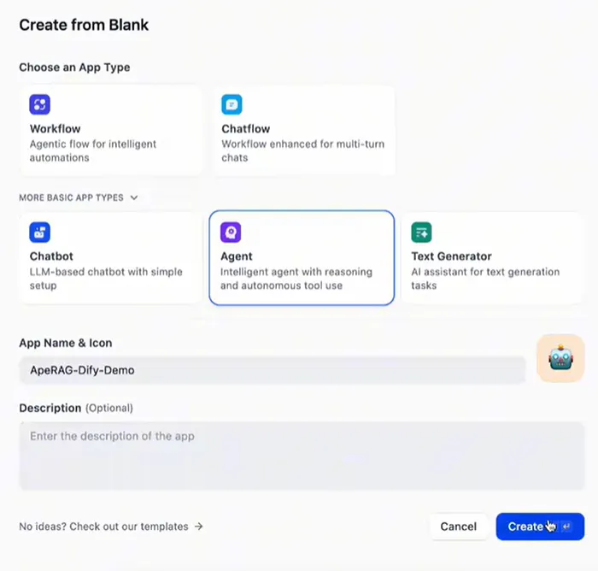Select the Chatflow app type card

(x=302, y=130)
